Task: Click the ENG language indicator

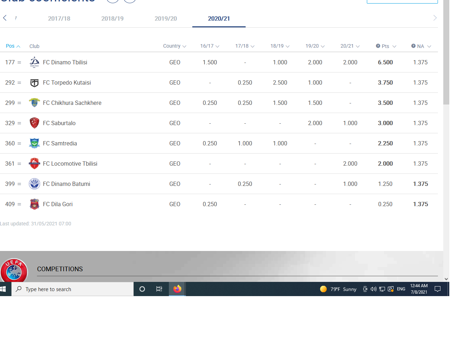Action: [x=401, y=289]
